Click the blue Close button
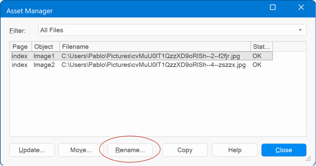 tap(284, 150)
